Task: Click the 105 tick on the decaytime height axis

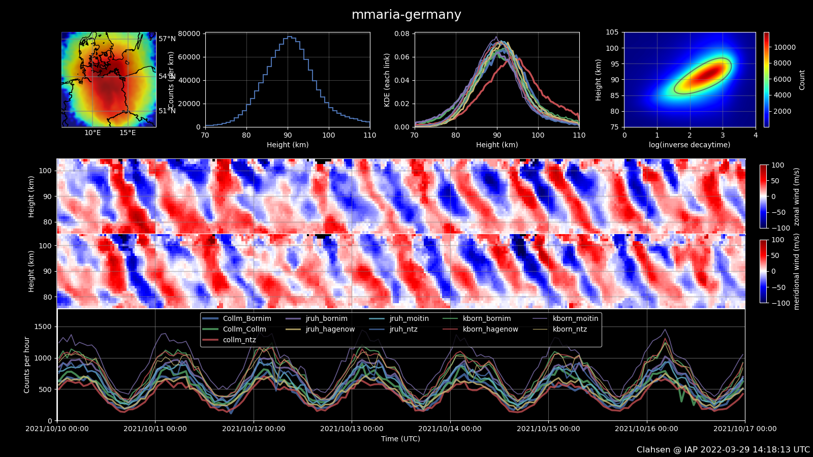Action: click(x=612, y=32)
